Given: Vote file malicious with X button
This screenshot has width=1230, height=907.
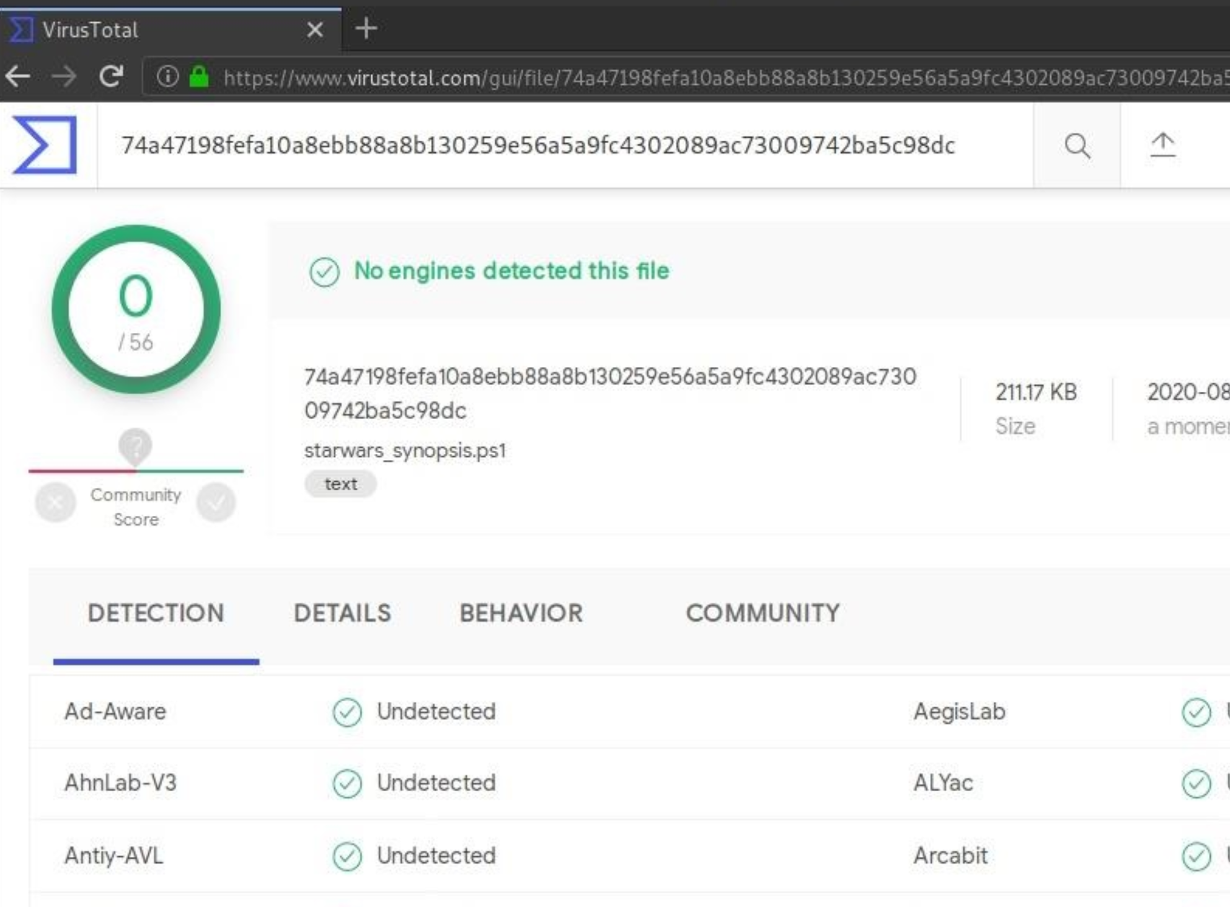Looking at the screenshot, I should coord(55,502).
